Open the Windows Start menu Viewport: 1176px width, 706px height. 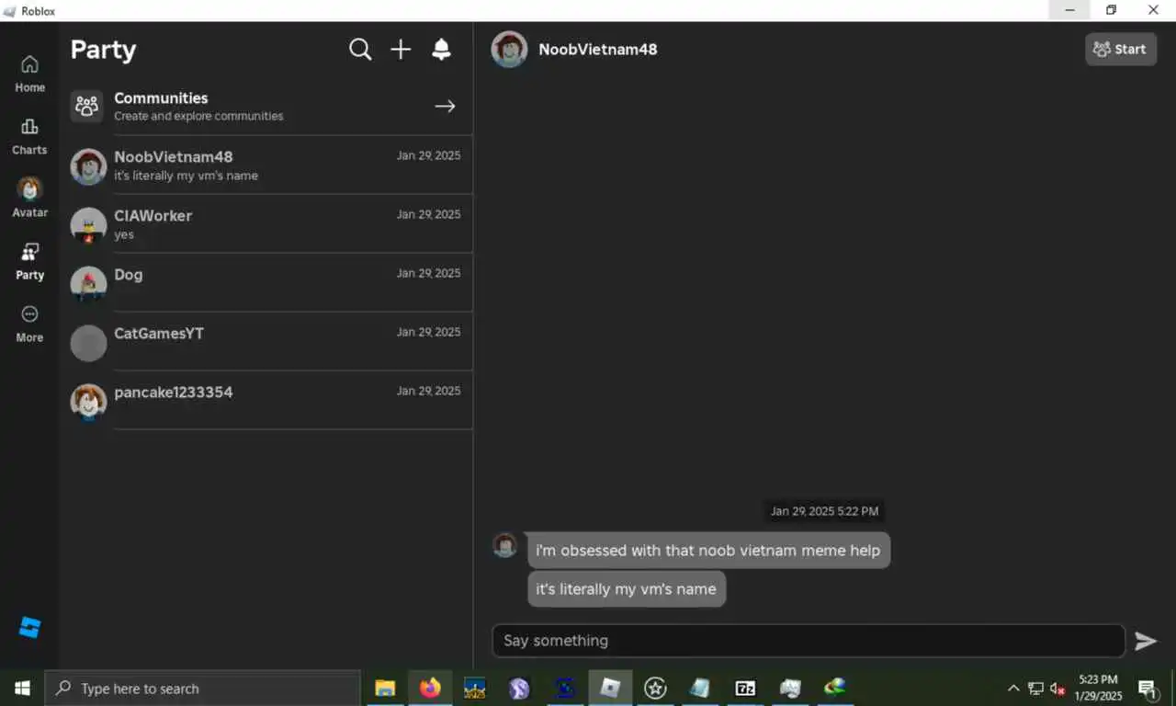22,688
